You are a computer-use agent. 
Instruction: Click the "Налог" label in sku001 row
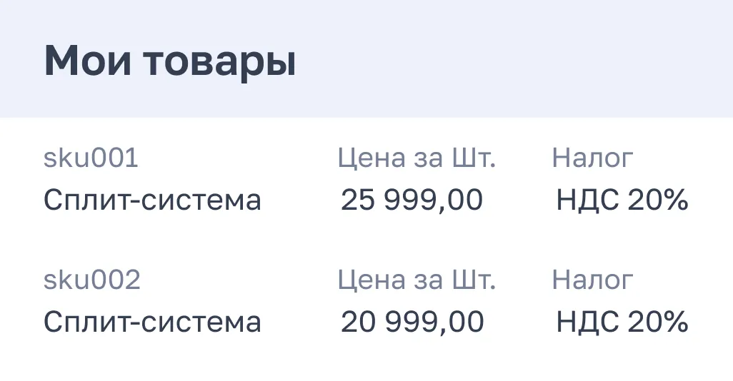pos(592,158)
